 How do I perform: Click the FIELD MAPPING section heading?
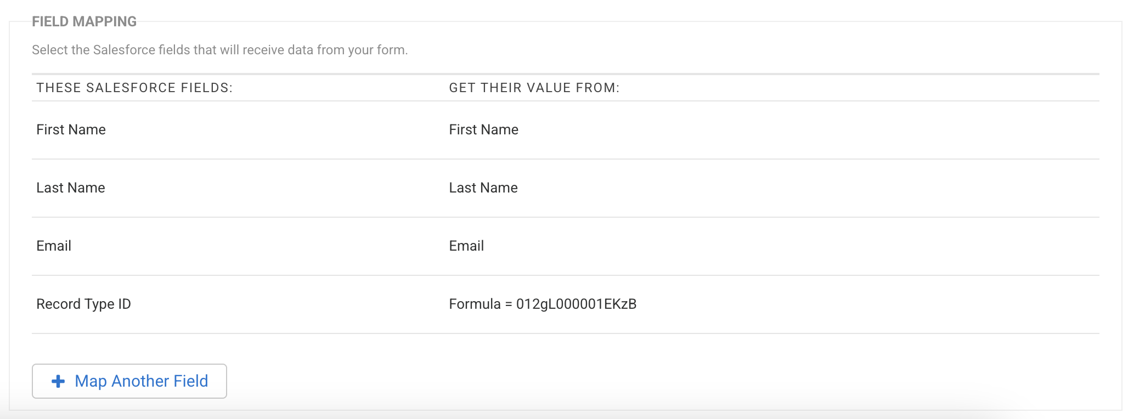pyautogui.click(x=84, y=21)
